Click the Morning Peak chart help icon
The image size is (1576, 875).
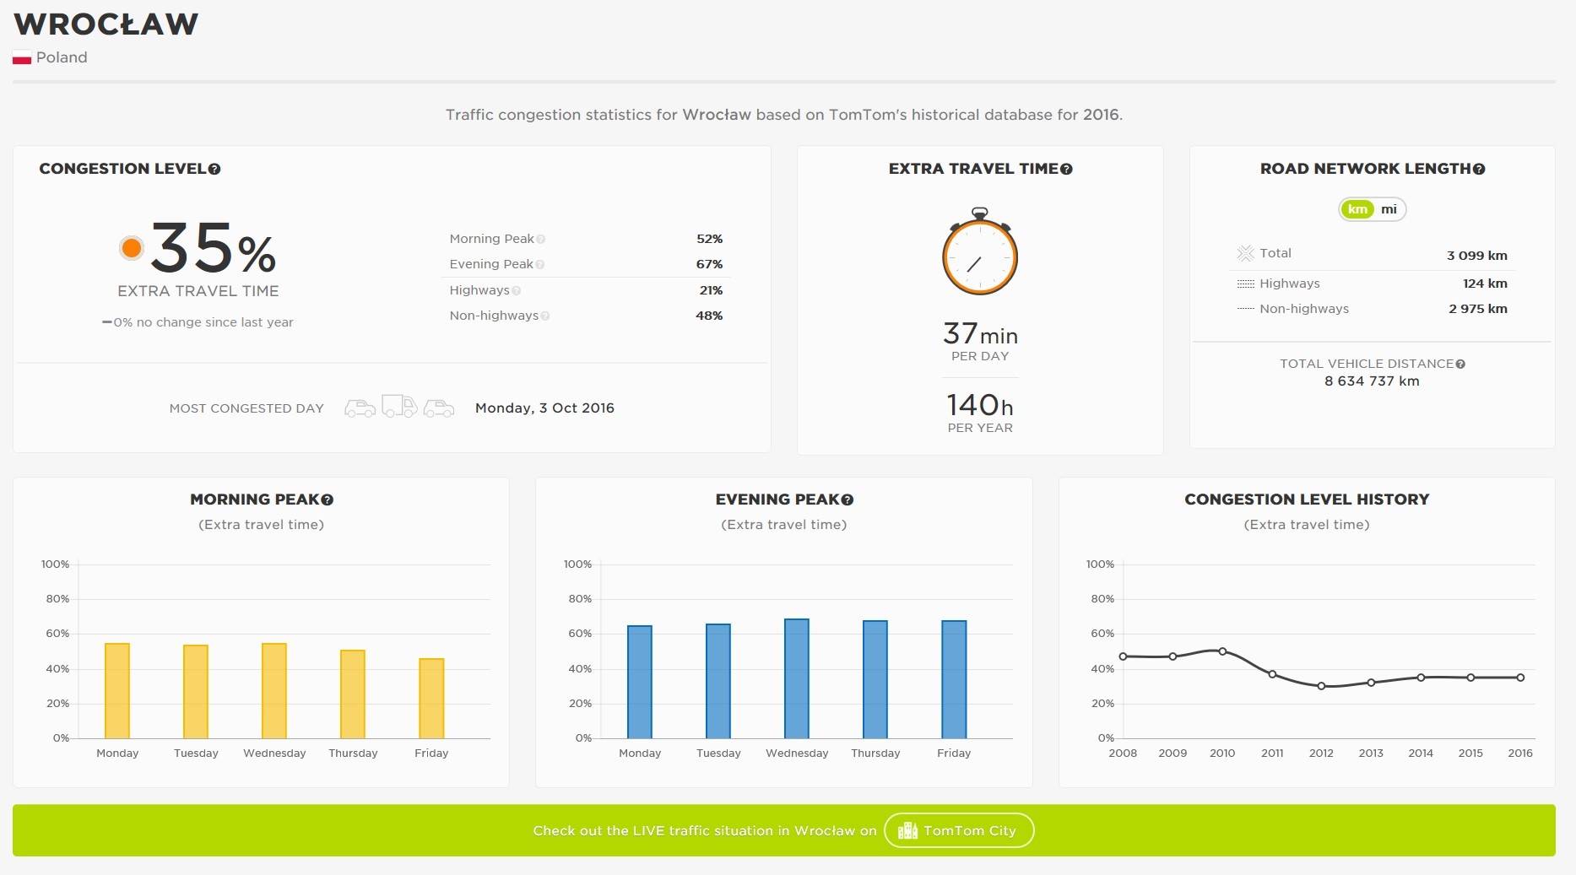[328, 500]
